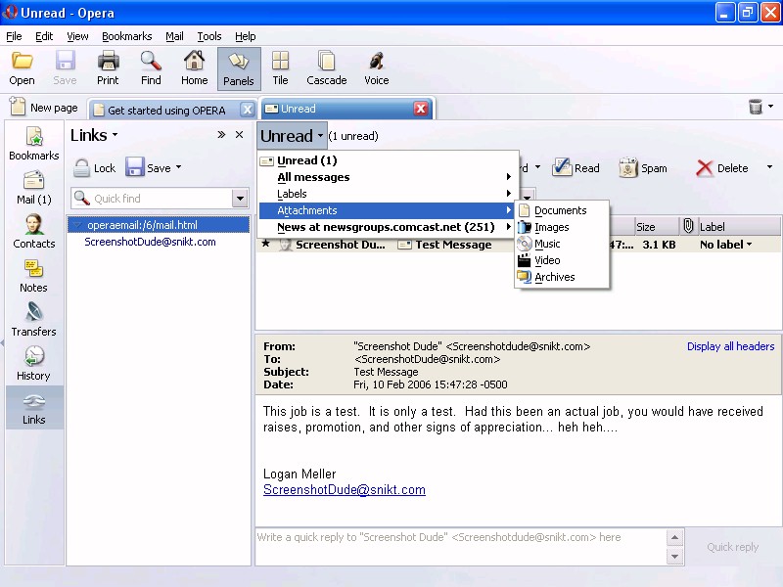This screenshot has height=587, width=783.
Task: Click Display all headers link
Action: coord(730,346)
